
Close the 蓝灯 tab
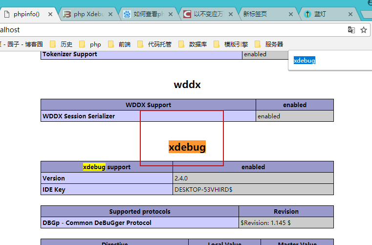click(x=350, y=14)
